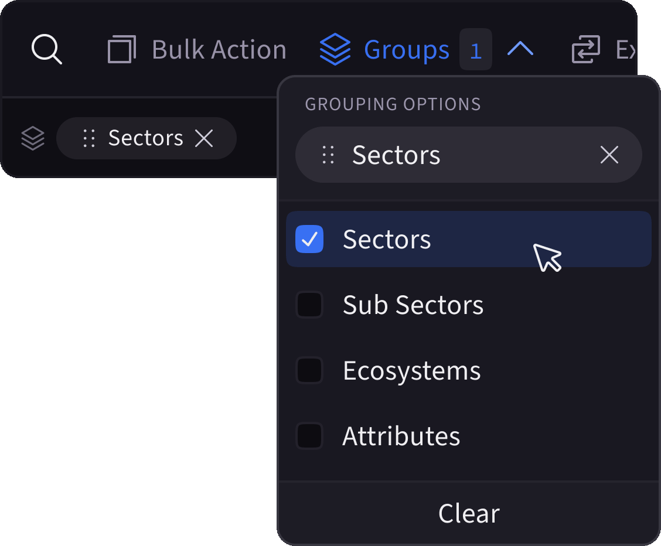
Task: Select the Groups menu label
Action: pos(406,49)
